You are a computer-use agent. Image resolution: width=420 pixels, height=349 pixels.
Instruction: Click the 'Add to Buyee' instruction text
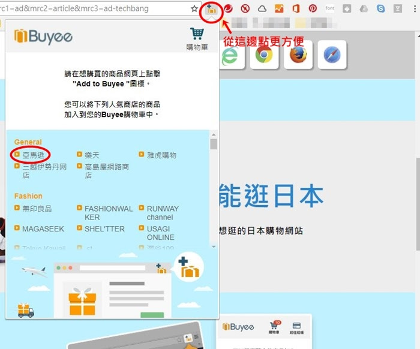pos(112,79)
